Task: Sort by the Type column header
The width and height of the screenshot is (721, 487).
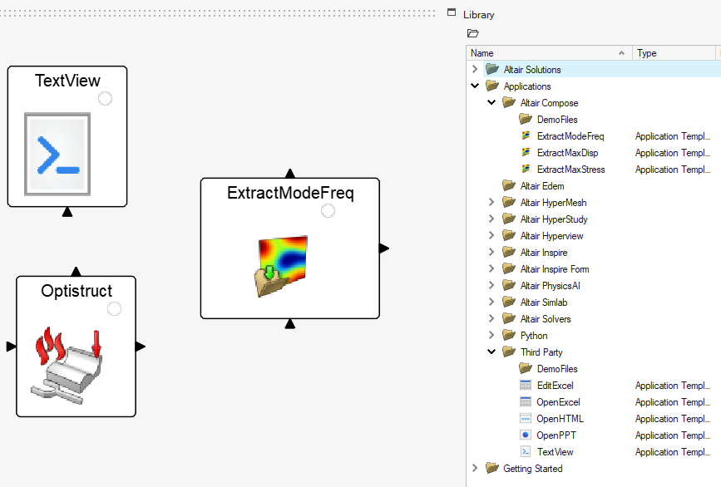Action: pyautogui.click(x=674, y=53)
